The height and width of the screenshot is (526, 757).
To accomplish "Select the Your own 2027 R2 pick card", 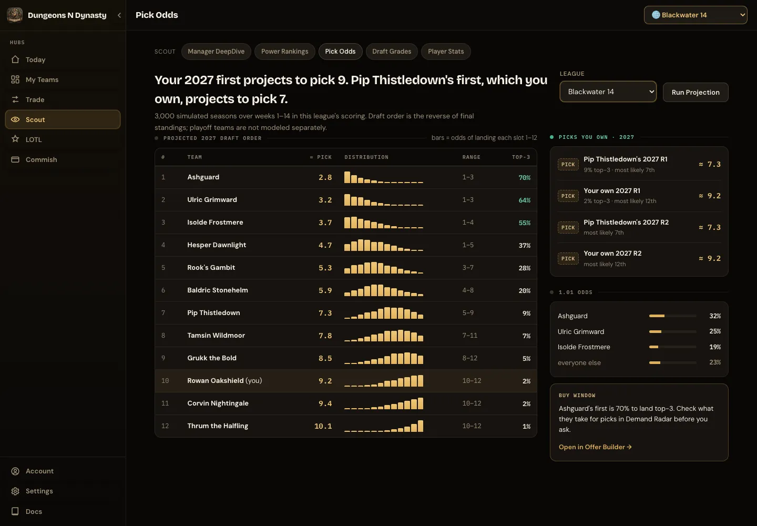I will (639, 258).
